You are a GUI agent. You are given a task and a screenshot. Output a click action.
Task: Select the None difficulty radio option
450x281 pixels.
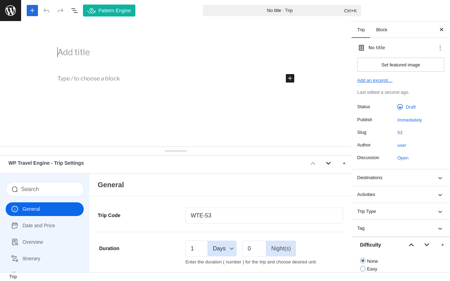363,261
